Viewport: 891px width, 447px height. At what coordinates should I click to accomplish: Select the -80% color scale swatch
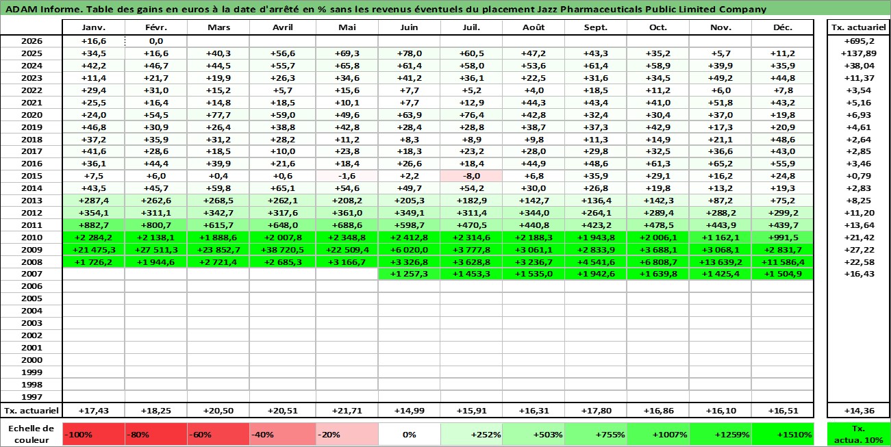pos(155,434)
